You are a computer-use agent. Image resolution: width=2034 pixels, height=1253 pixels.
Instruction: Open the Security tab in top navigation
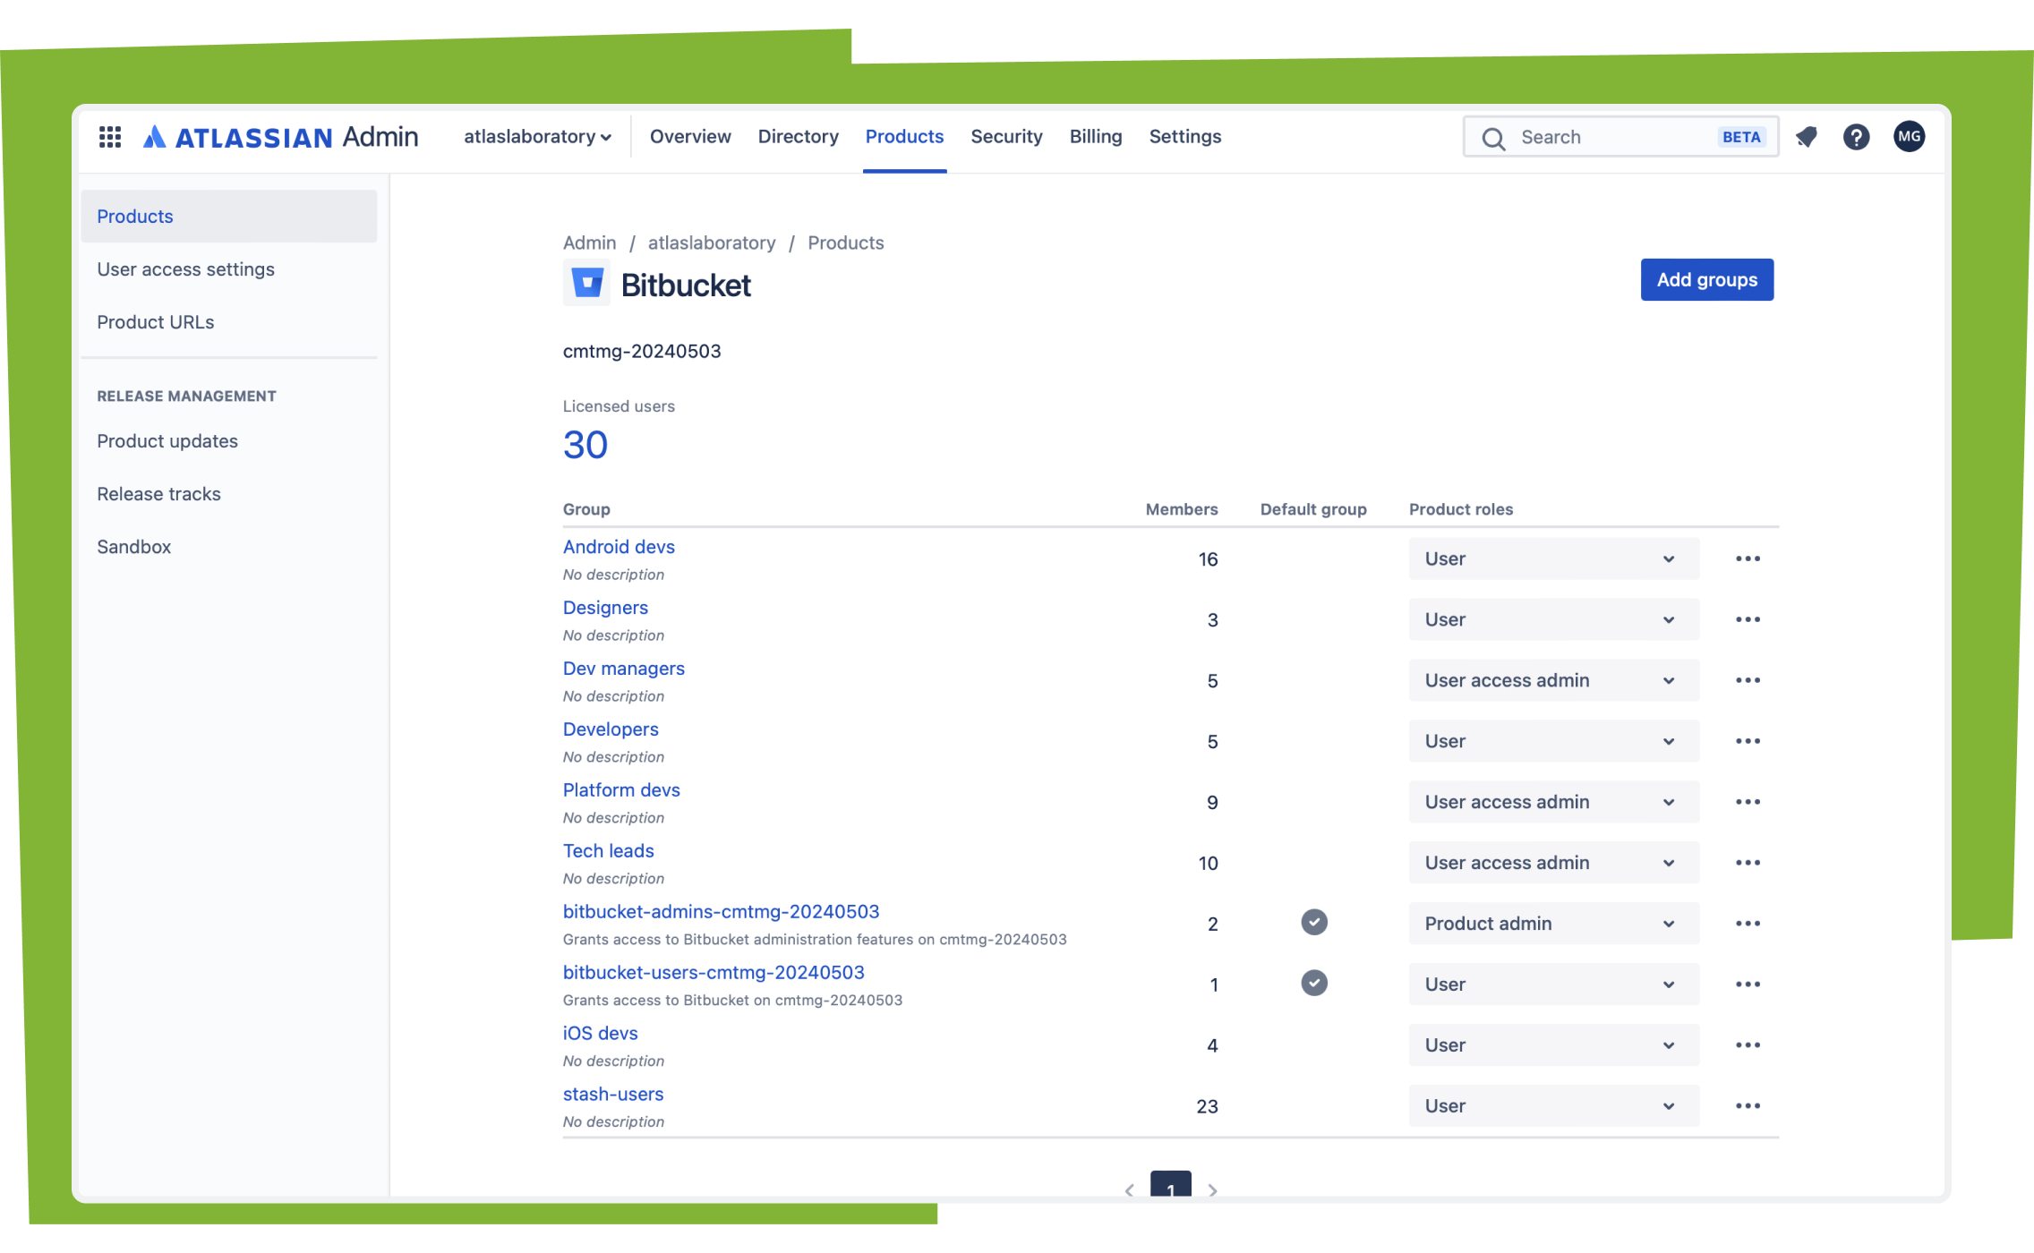point(1005,135)
